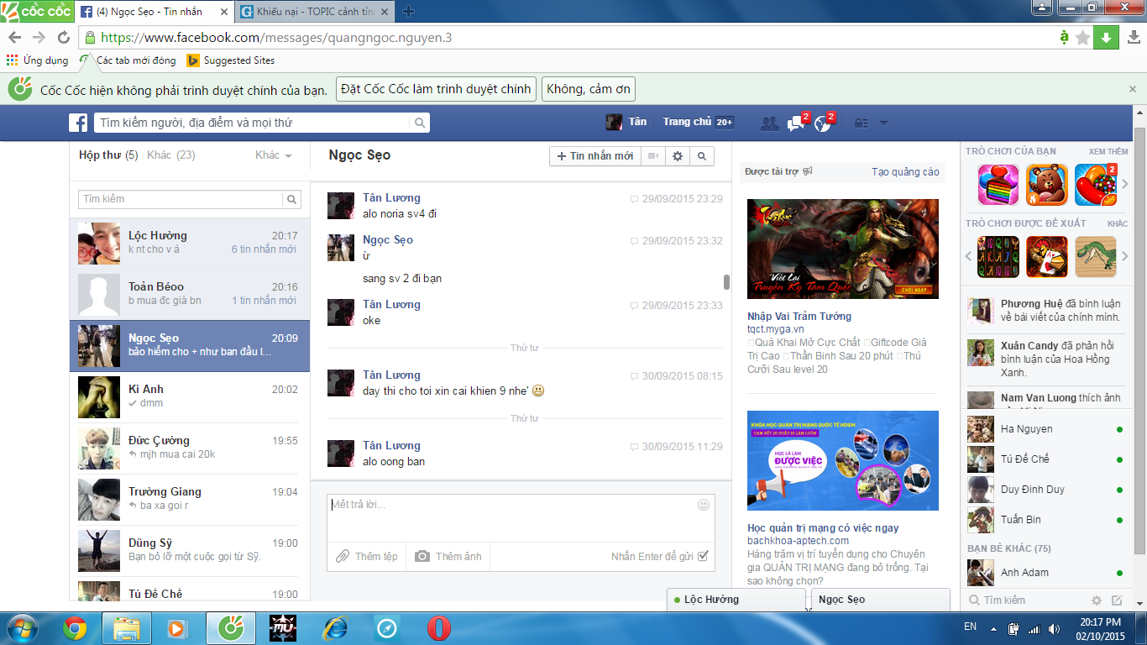The height and width of the screenshot is (645, 1147).
Task: Open the friend requests icon
Action: (769, 123)
